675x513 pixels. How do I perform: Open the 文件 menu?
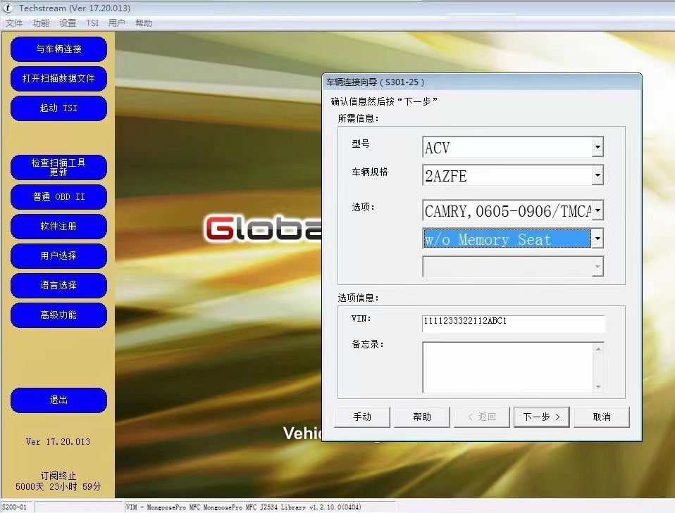(14, 23)
